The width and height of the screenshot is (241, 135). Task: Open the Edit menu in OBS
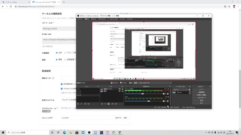point(87,19)
